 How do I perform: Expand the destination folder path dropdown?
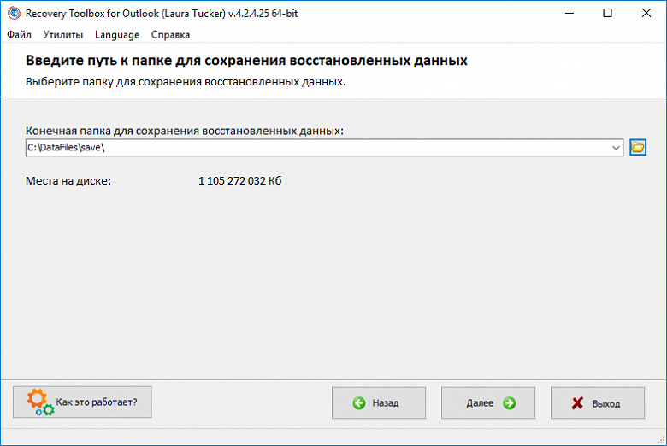pos(616,148)
